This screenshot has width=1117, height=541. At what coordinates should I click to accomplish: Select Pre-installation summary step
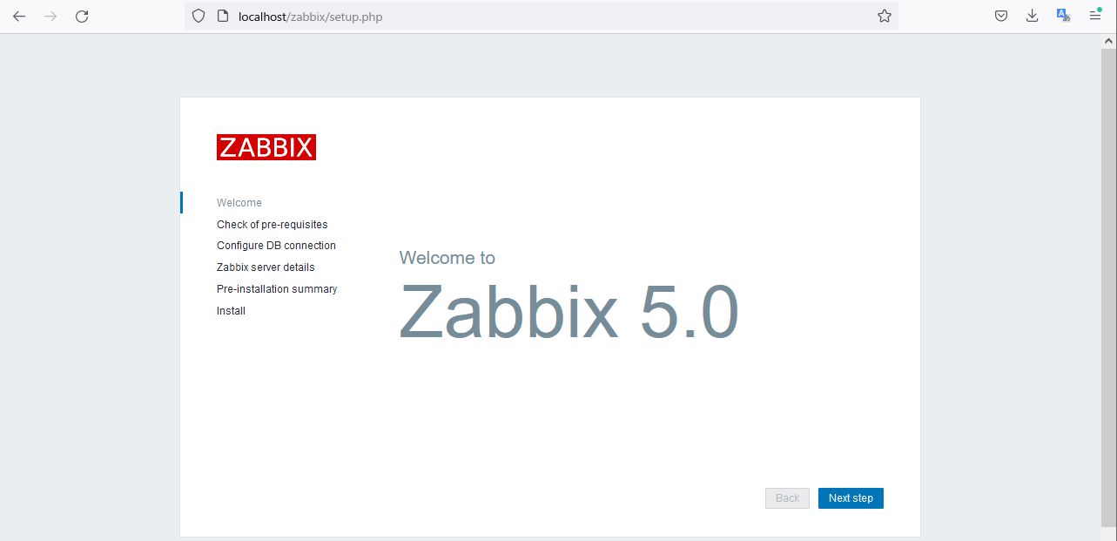277,289
